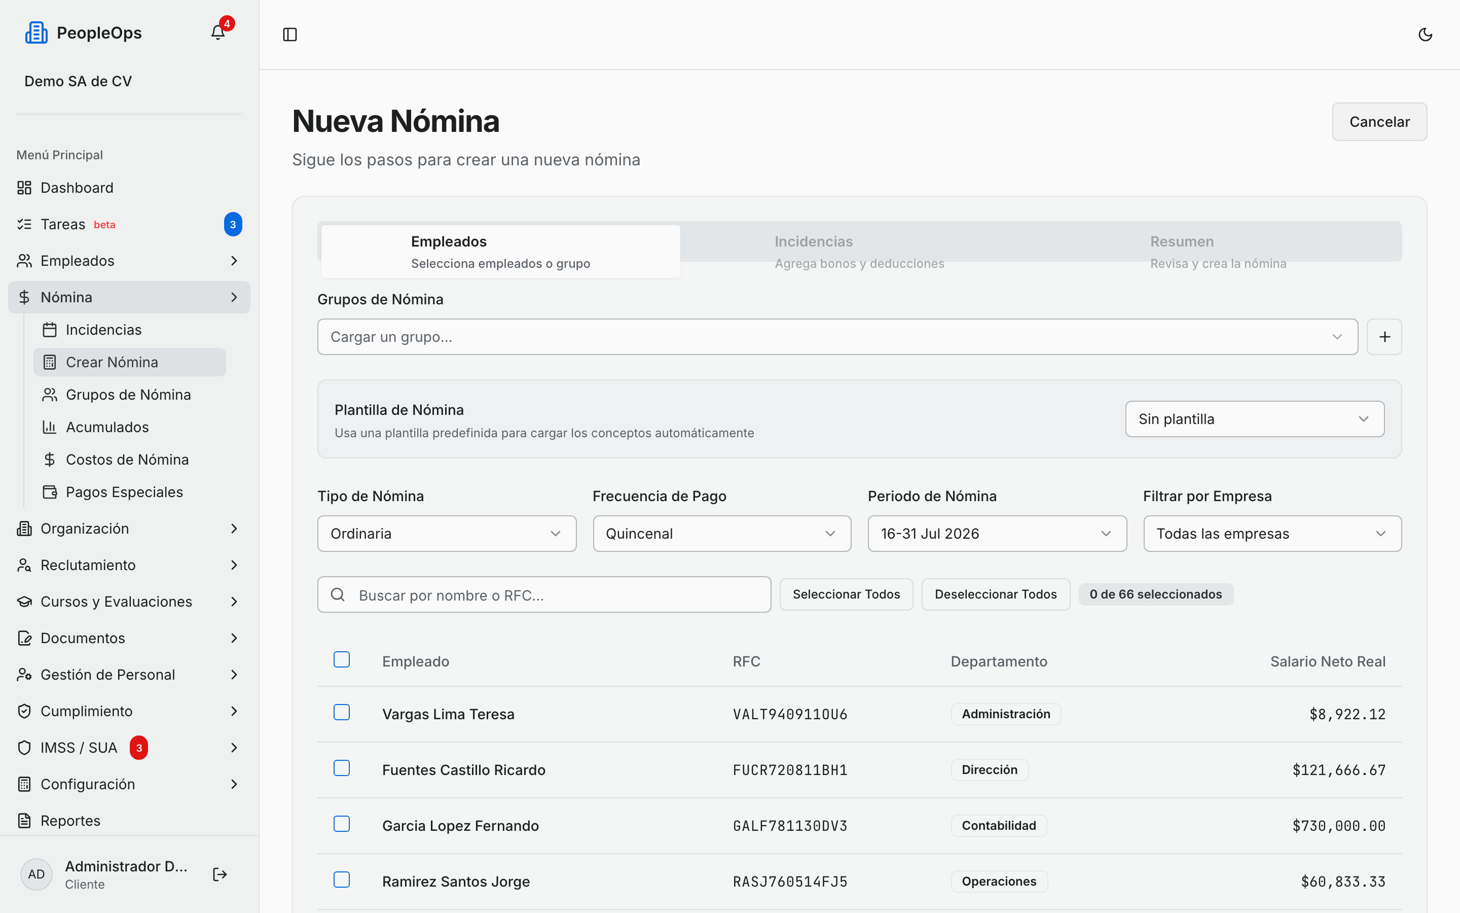The image size is (1460, 913).
Task: Click the Nómina dollar sign icon
Action: coord(24,297)
